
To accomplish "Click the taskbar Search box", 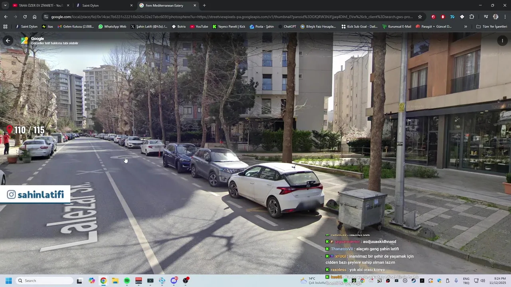I will (x=44, y=281).
